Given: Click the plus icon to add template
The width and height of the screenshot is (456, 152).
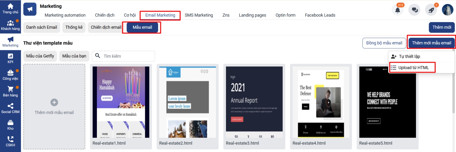Looking at the screenshot, I should coord(54,102).
